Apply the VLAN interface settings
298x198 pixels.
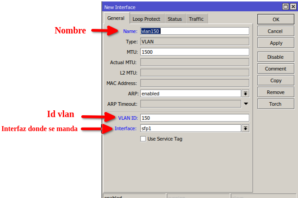pyautogui.click(x=275, y=43)
